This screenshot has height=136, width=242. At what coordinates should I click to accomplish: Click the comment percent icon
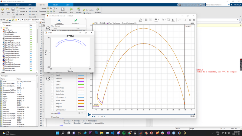click(x=48, y=11)
